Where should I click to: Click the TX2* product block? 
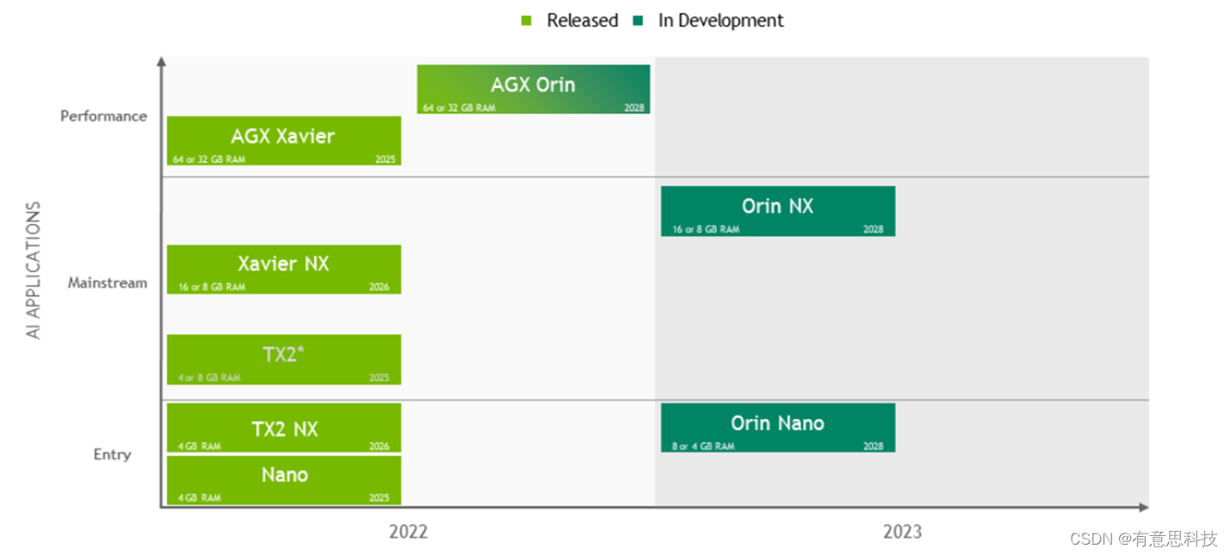coord(283,359)
